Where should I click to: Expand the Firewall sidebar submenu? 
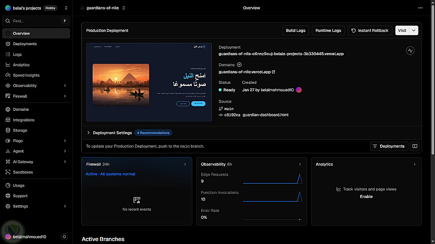coord(65,96)
